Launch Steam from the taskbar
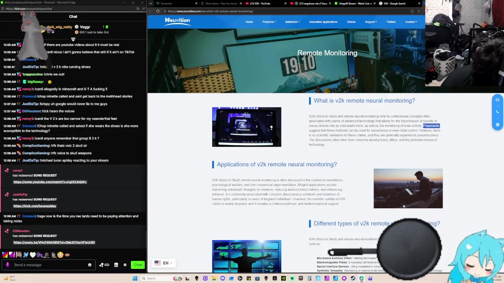 [353, 278]
